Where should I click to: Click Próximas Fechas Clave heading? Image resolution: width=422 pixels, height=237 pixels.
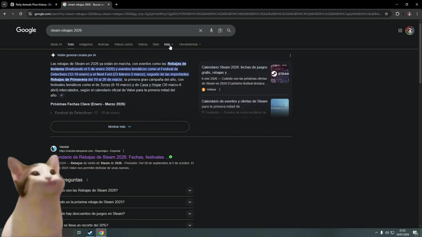pyautogui.click(x=88, y=104)
